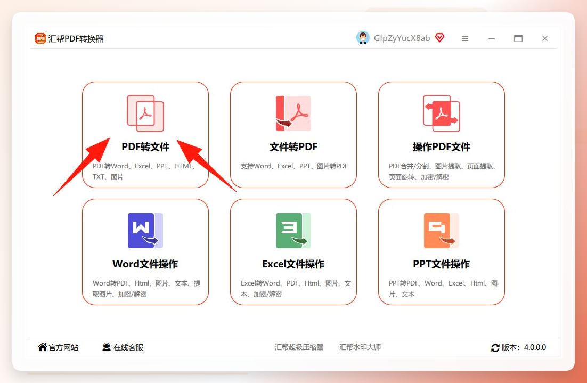Open the 汇帮水印大师 link

click(360, 347)
